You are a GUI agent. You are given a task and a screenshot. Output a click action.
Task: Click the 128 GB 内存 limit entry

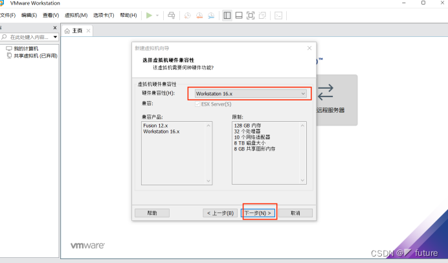click(247, 126)
